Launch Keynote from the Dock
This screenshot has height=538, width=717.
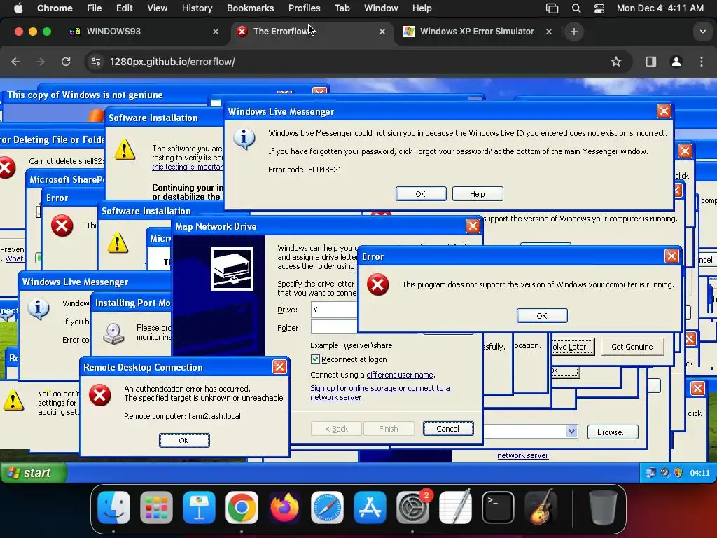pyautogui.click(x=199, y=507)
